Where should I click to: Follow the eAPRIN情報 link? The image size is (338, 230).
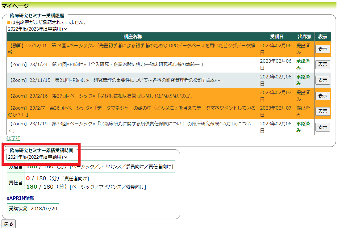[x=20, y=198]
